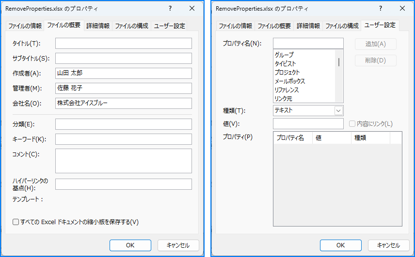
Task: Click the 削除(D) button
Action: pos(376,60)
